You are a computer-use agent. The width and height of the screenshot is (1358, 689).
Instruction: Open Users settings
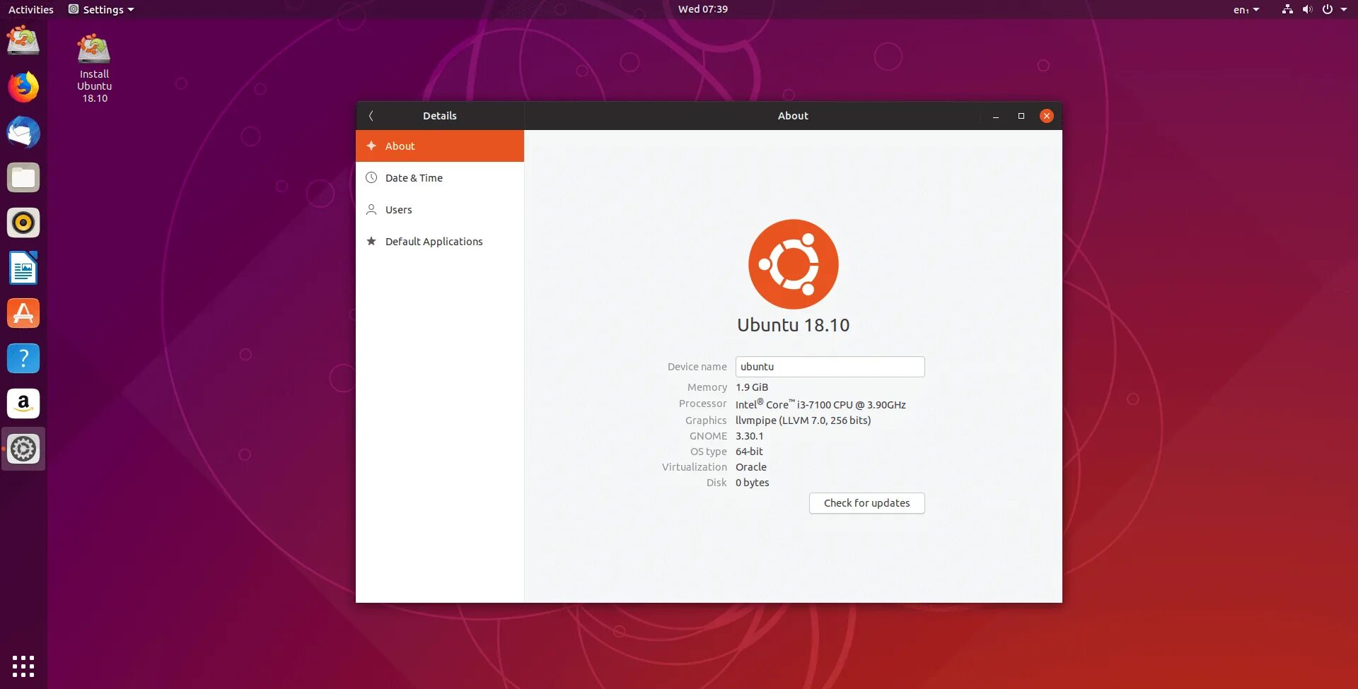[440, 210]
